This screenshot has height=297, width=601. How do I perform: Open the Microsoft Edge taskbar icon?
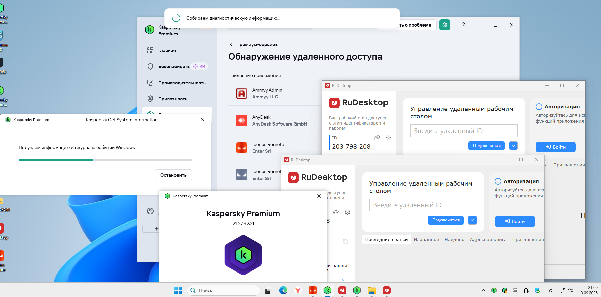pyautogui.click(x=283, y=290)
